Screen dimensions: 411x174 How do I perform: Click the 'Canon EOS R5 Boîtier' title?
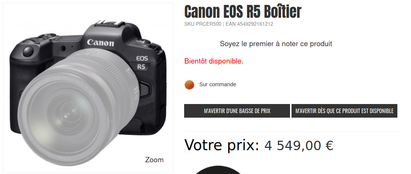[x=243, y=11]
